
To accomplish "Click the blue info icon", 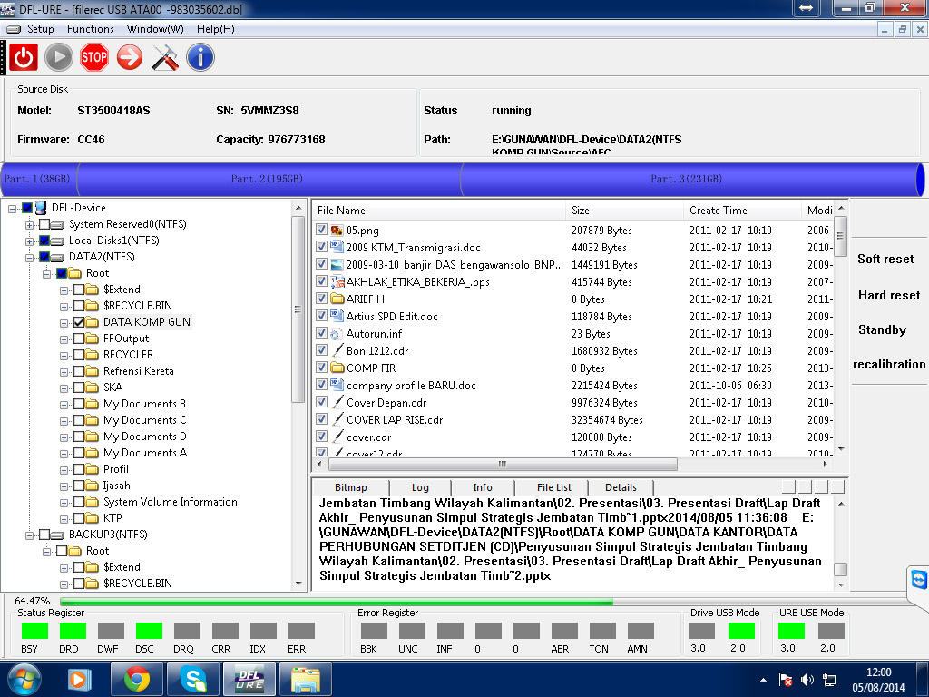I will [200, 58].
